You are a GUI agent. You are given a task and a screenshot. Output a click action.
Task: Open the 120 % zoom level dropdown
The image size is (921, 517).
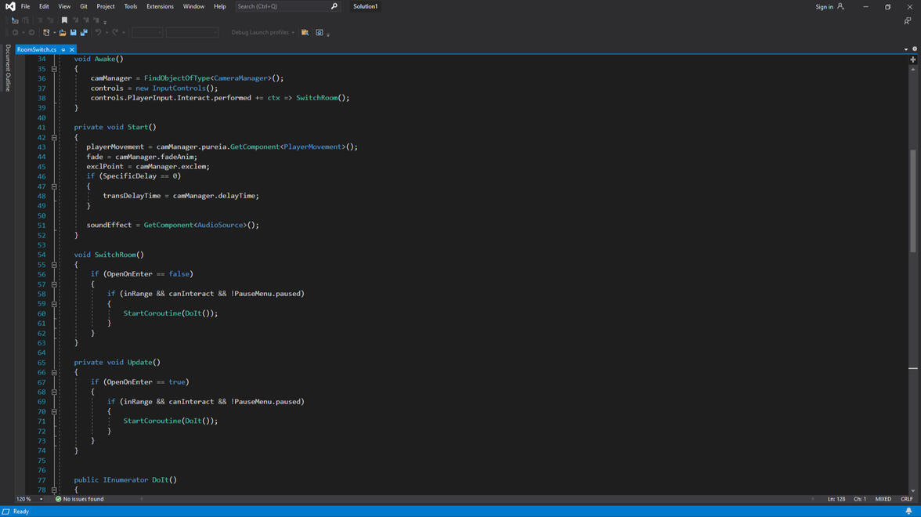point(42,499)
